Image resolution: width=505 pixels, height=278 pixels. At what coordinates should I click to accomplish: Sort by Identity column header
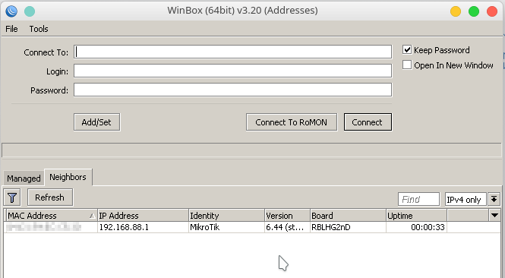coord(226,216)
